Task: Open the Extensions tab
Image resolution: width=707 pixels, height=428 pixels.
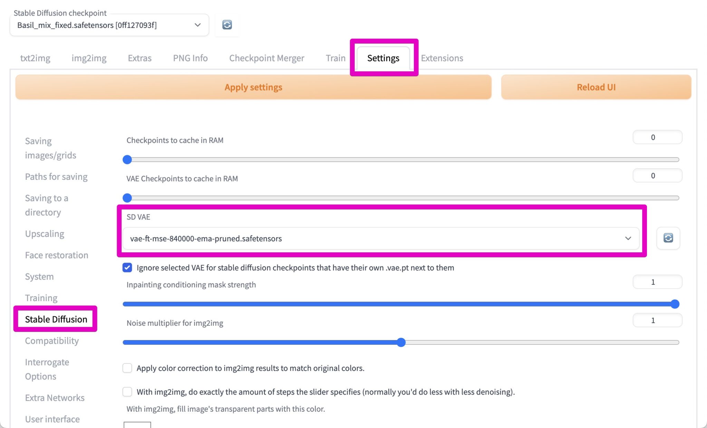Action: click(x=442, y=58)
